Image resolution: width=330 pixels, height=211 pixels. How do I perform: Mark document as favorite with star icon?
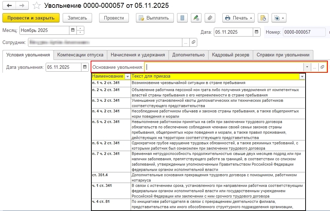(x=36, y=6)
